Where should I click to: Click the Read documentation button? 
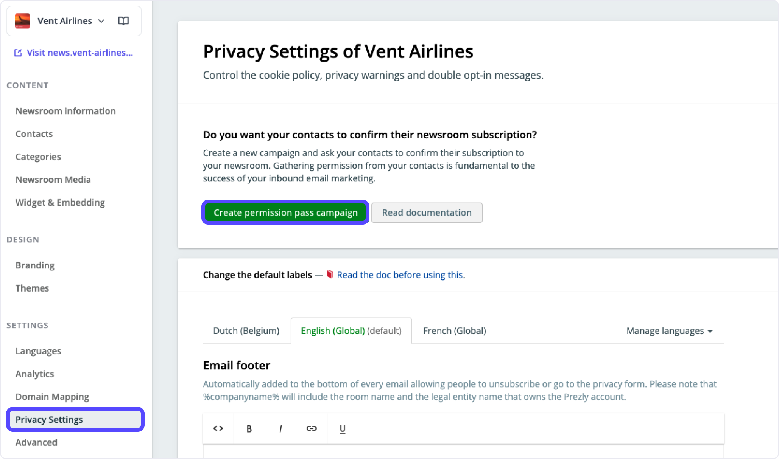(x=427, y=212)
